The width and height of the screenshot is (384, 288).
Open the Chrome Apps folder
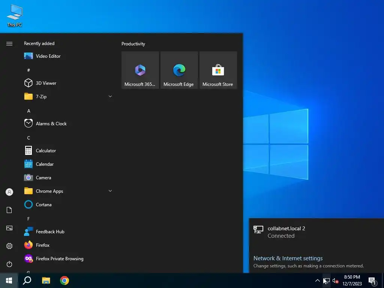pos(68,191)
